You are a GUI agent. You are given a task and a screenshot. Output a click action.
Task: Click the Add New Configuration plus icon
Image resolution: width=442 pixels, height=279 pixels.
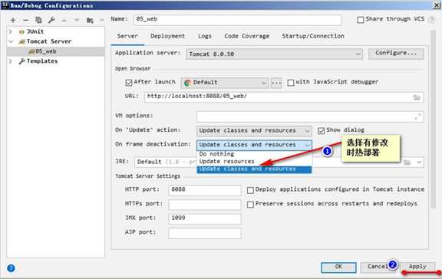[13, 20]
